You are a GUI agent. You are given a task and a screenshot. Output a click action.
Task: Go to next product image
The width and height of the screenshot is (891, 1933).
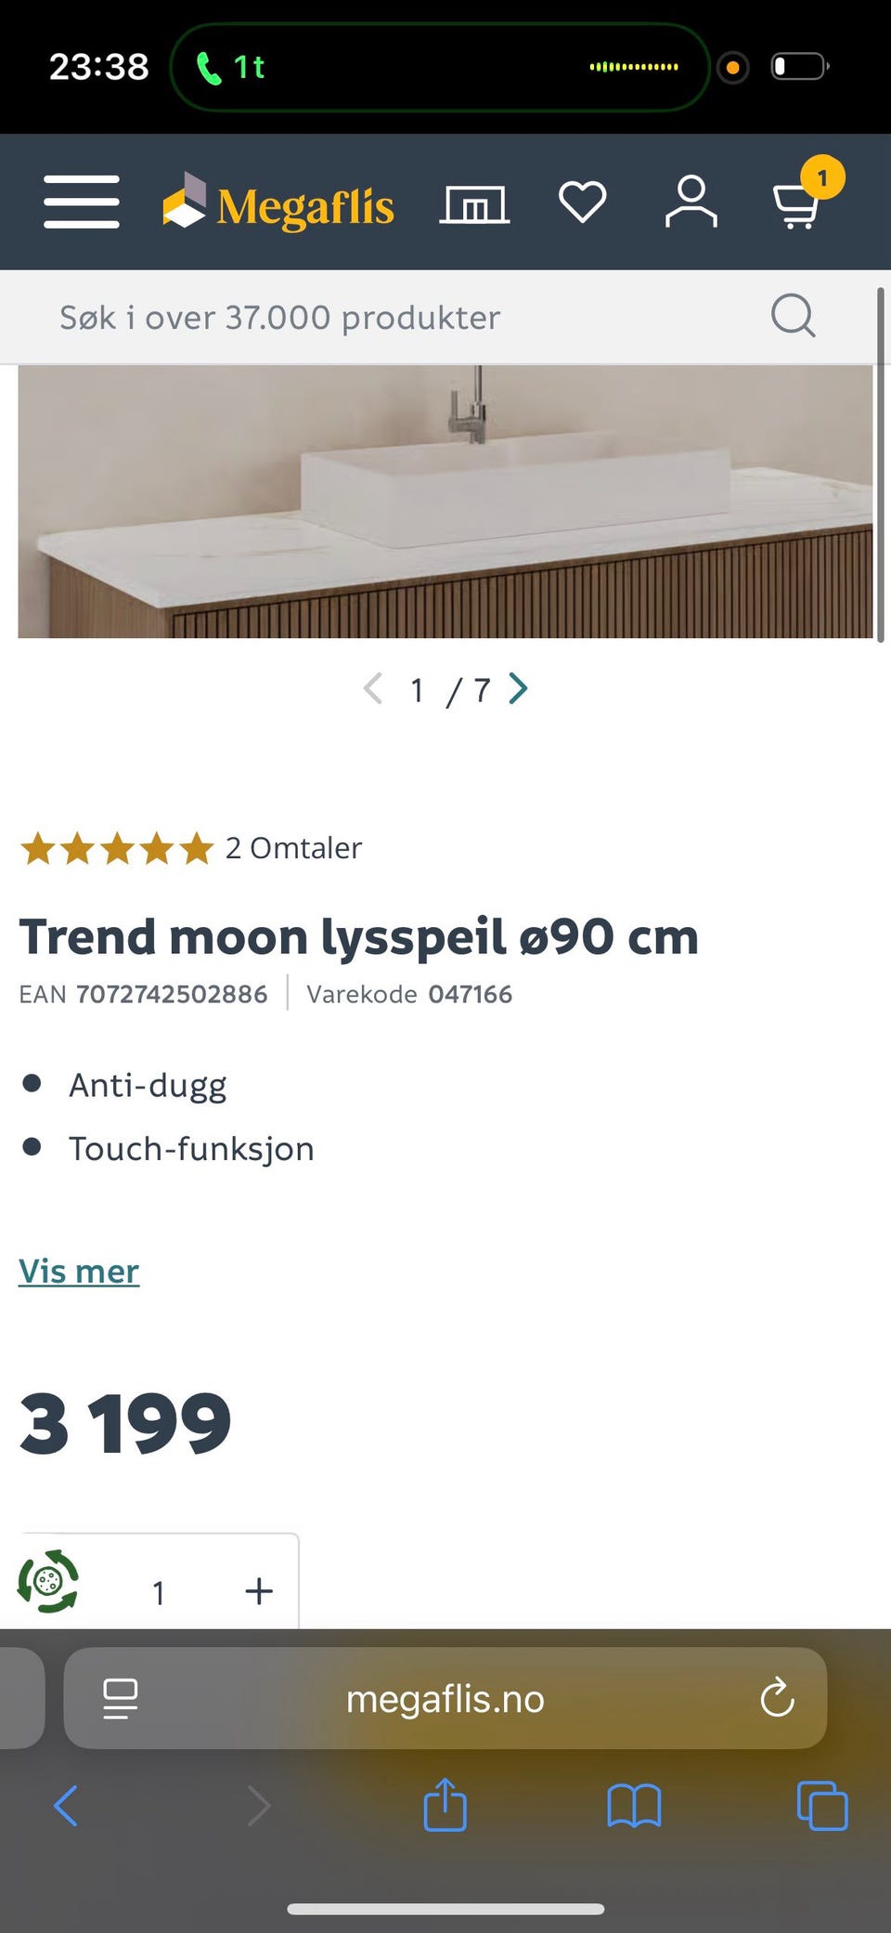(519, 689)
